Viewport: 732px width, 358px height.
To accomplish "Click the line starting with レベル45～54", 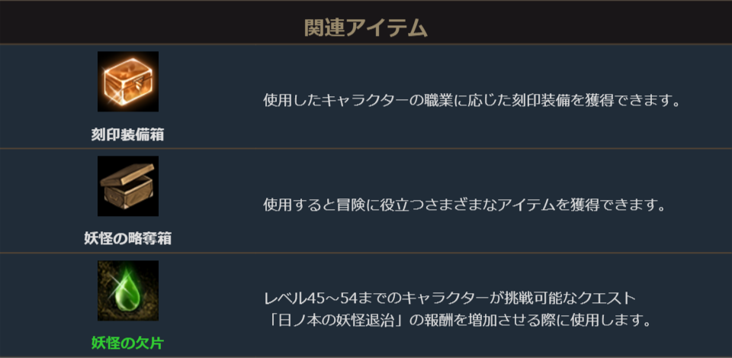I will (449, 297).
